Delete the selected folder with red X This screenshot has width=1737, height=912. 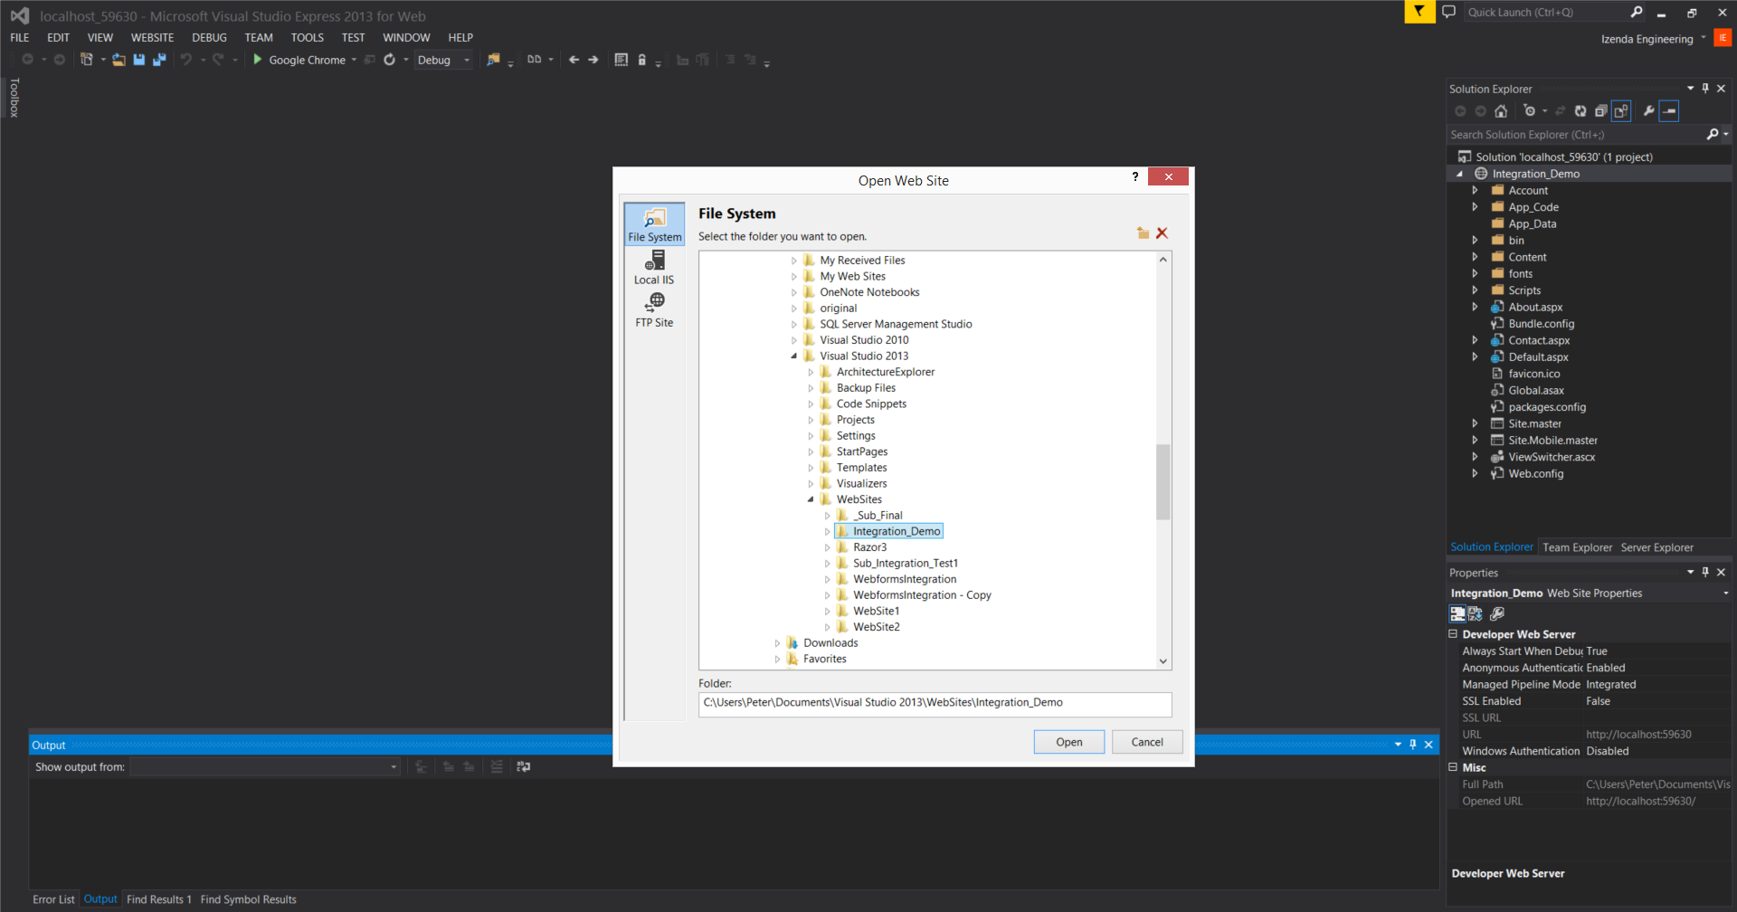(x=1163, y=233)
